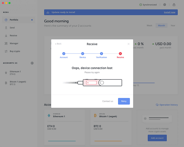
Task: Click the orange Bitcoin icon on card
Action: coord(95,115)
